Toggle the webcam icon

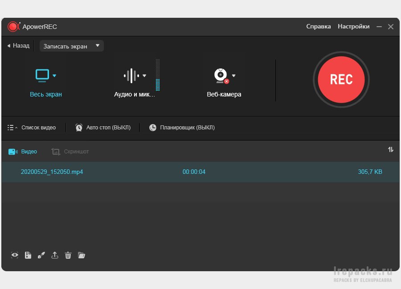tap(221, 76)
